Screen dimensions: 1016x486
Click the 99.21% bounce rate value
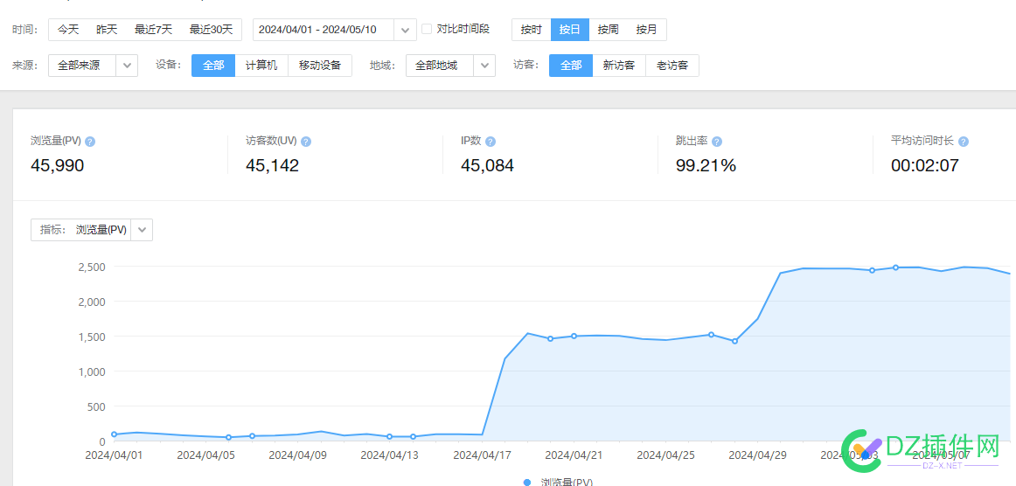[706, 166]
